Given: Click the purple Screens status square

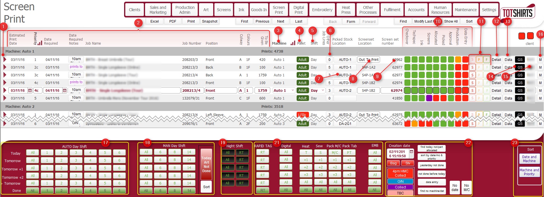Looking at the screenshot, I should [x=429, y=98].
